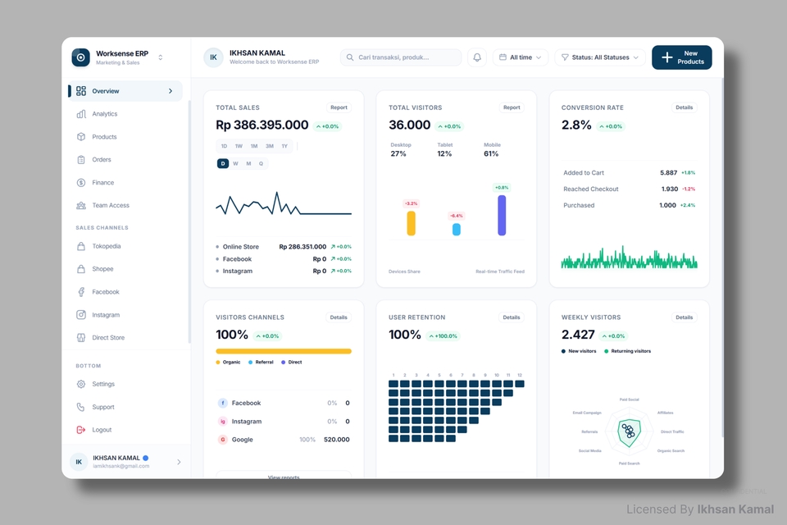Click Report button on Total Sales card
The width and height of the screenshot is (787, 525).
339,107
